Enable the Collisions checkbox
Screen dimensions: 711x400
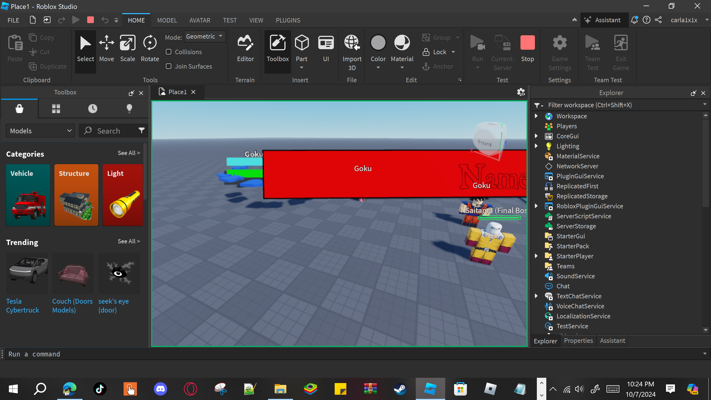tap(169, 52)
